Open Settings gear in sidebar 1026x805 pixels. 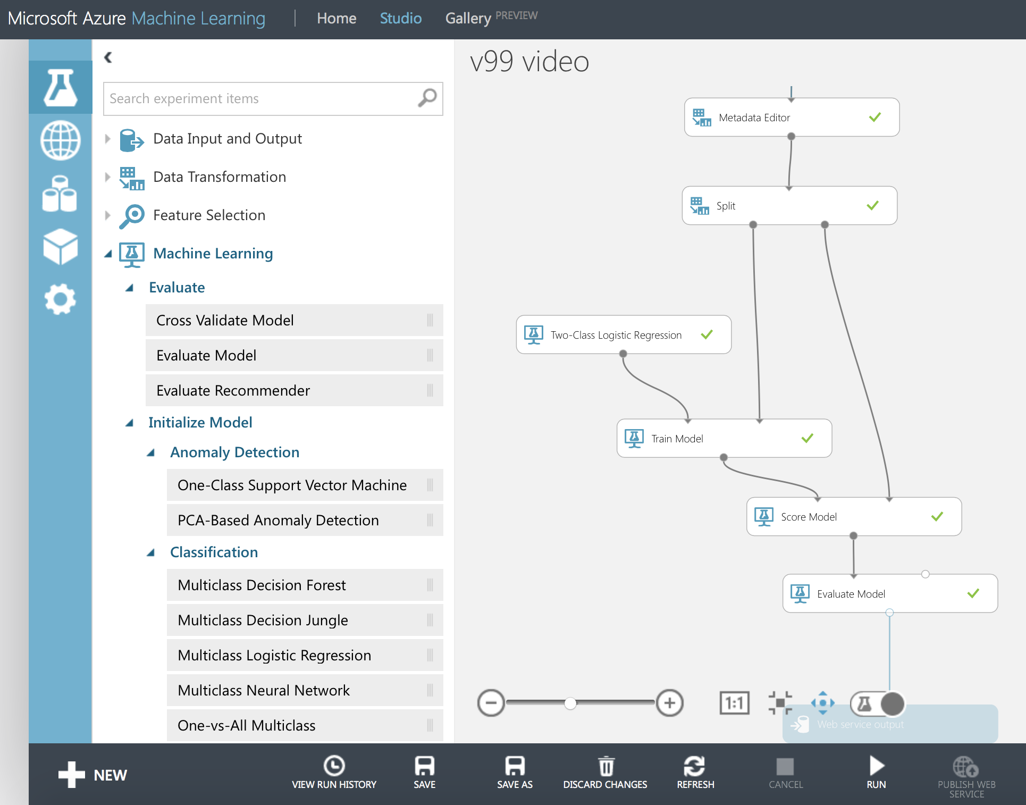tap(60, 299)
